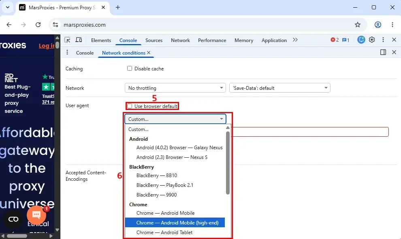Select the Network conditions drawer tab

[x=124, y=53]
